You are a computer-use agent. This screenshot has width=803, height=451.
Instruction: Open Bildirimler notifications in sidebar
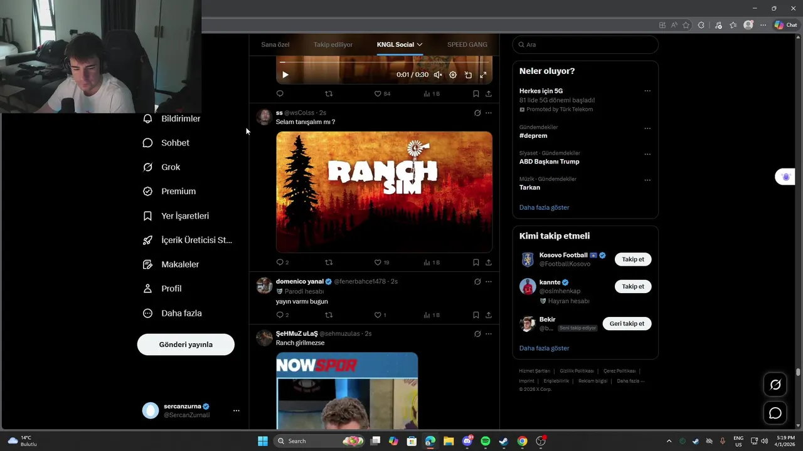tap(172, 118)
